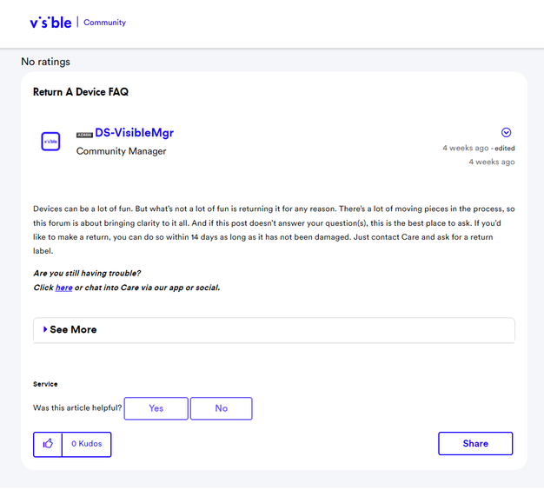
Task: Give kudos with the thumbs-up icon
Action: (x=48, y=444)
